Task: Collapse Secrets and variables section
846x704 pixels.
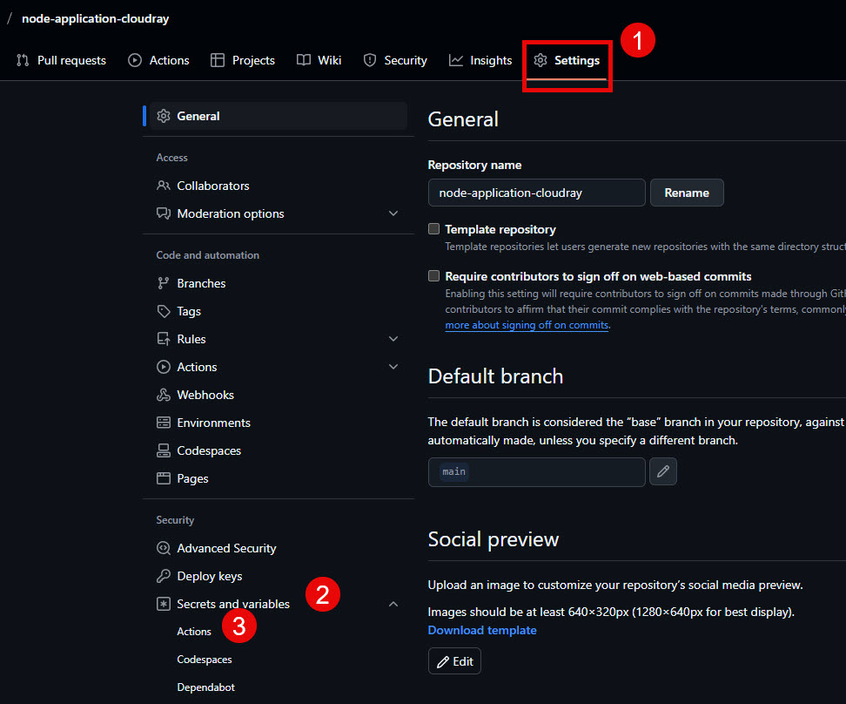Action: click(393, 604)
